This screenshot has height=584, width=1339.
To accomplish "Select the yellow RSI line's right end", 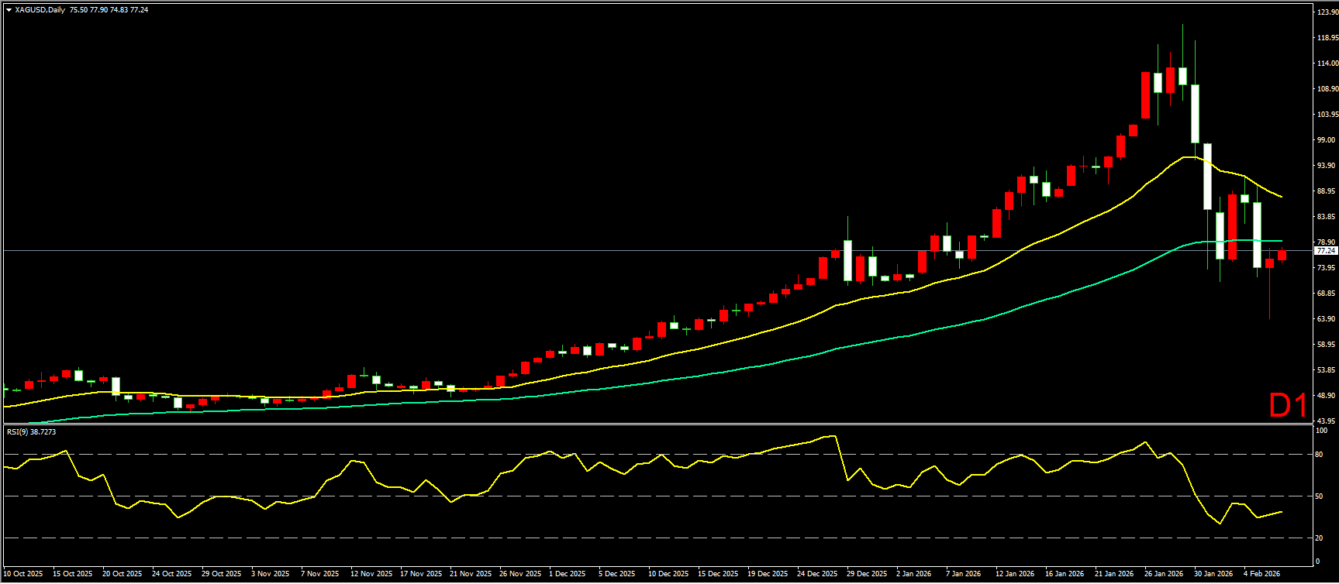I will coord(1281,511).
